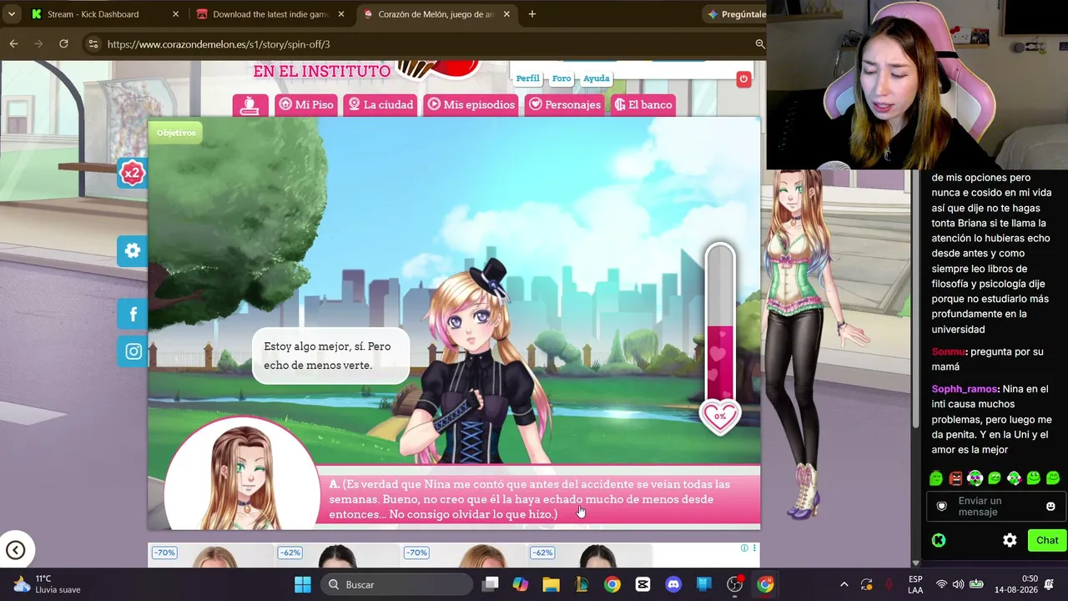Close the Corazón de Melón tab
The image size is (1068, 601).
click(506, 14)
